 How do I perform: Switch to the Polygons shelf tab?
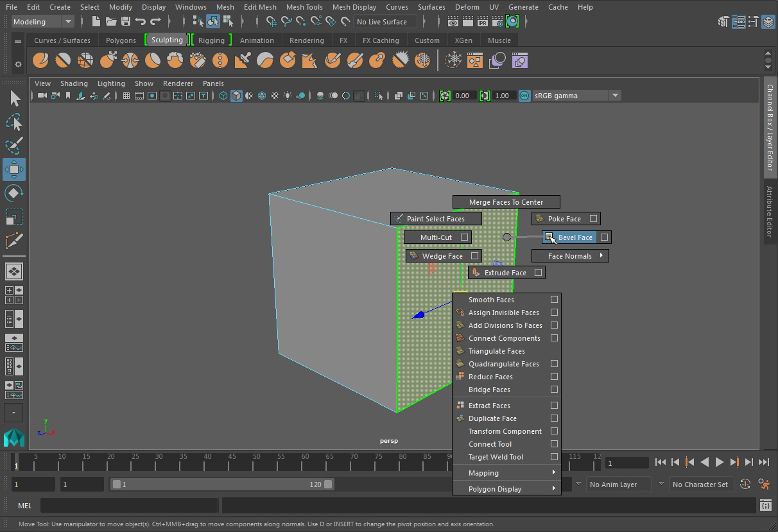(121, 40)
